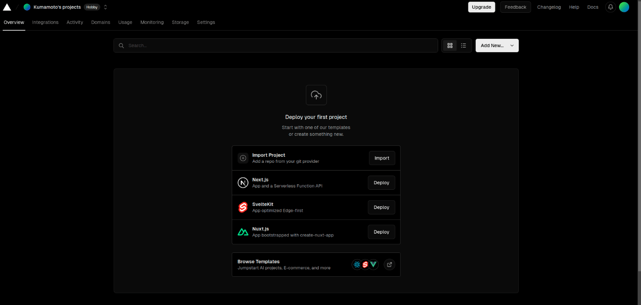Click the Import Project plus icon

(243, 158)
